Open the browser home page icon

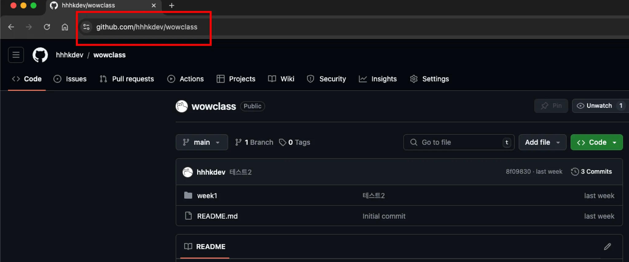(65, 27)
